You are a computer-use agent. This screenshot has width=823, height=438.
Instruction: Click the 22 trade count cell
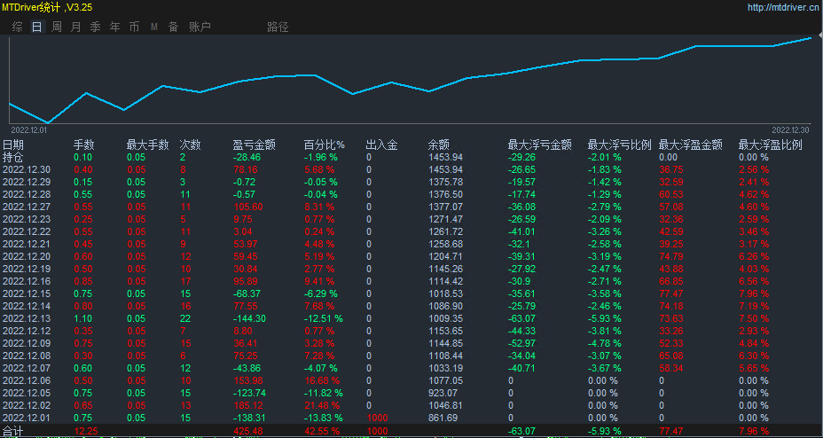coord(184,318)
